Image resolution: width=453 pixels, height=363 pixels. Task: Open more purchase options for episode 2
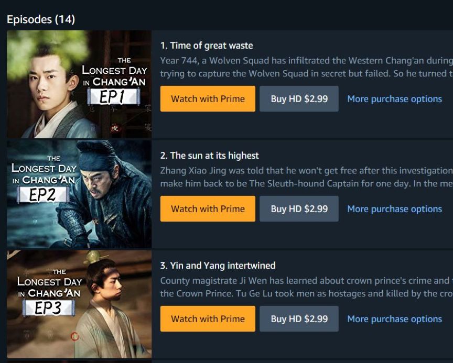point(394,209)
